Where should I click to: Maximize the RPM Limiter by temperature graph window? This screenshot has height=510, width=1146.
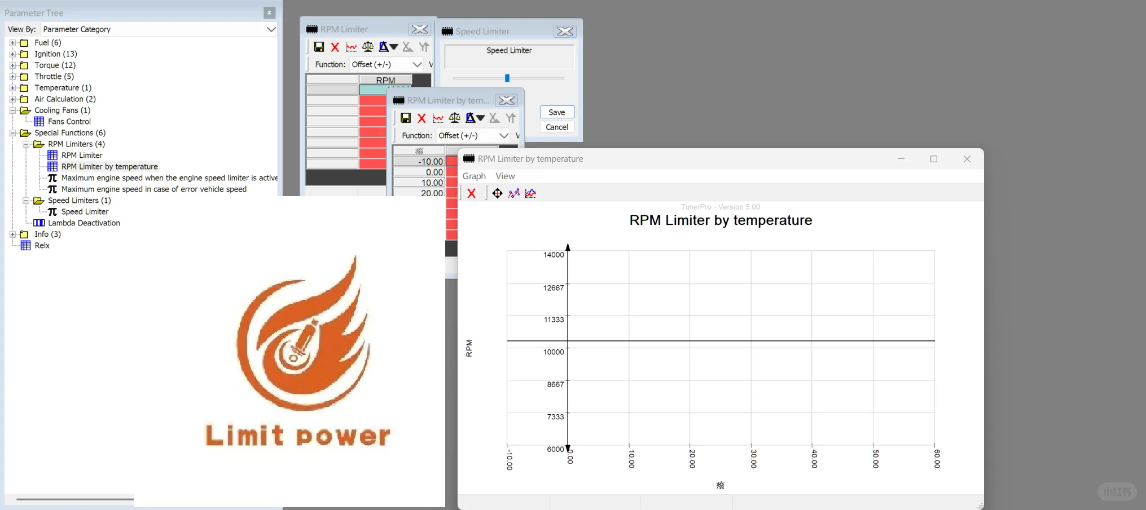tap(934, 159)
